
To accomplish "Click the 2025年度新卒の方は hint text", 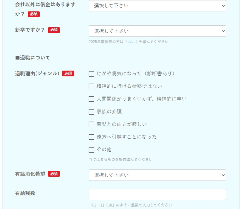I will pyautogui.click(x=128, y=42).
